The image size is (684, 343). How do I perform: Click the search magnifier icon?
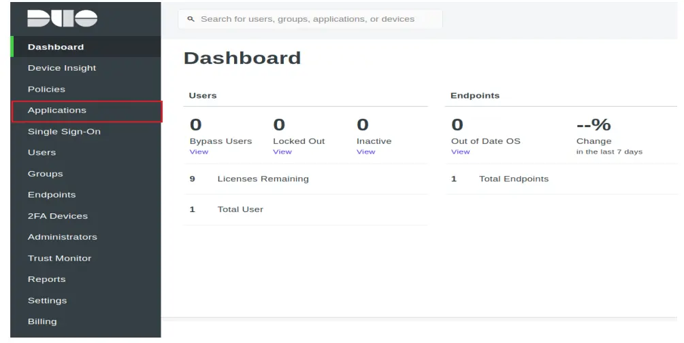point(191,19)
